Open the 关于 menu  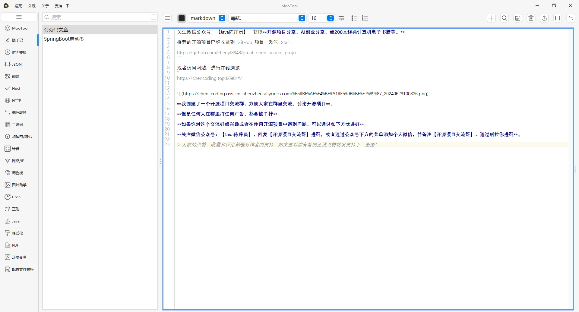45,6
